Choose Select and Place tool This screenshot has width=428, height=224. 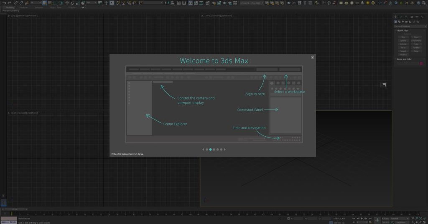[x=83, y=3]
